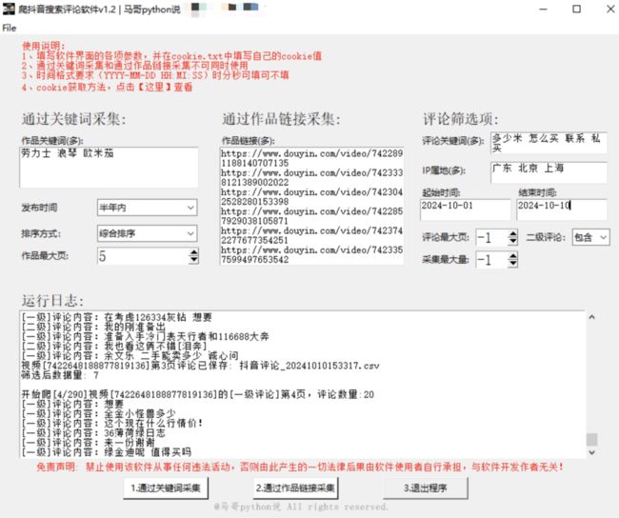Click the 评论关键词 input box
Image resolution: width=619 pixels, height=518 pixels.
[x=549, y=143]
